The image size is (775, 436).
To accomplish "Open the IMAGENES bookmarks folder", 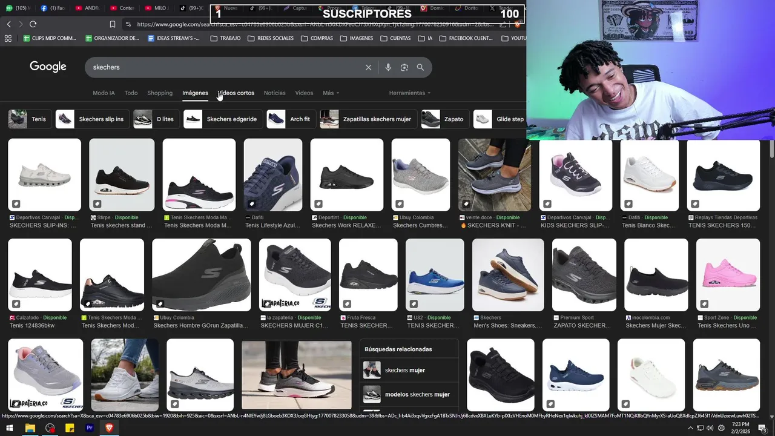I will 356,38.
